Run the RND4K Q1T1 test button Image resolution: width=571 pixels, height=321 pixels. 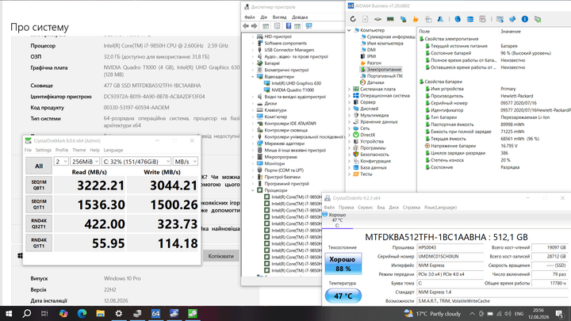(39, 243)
